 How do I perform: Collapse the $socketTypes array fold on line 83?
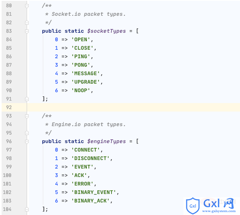[27, 31]
